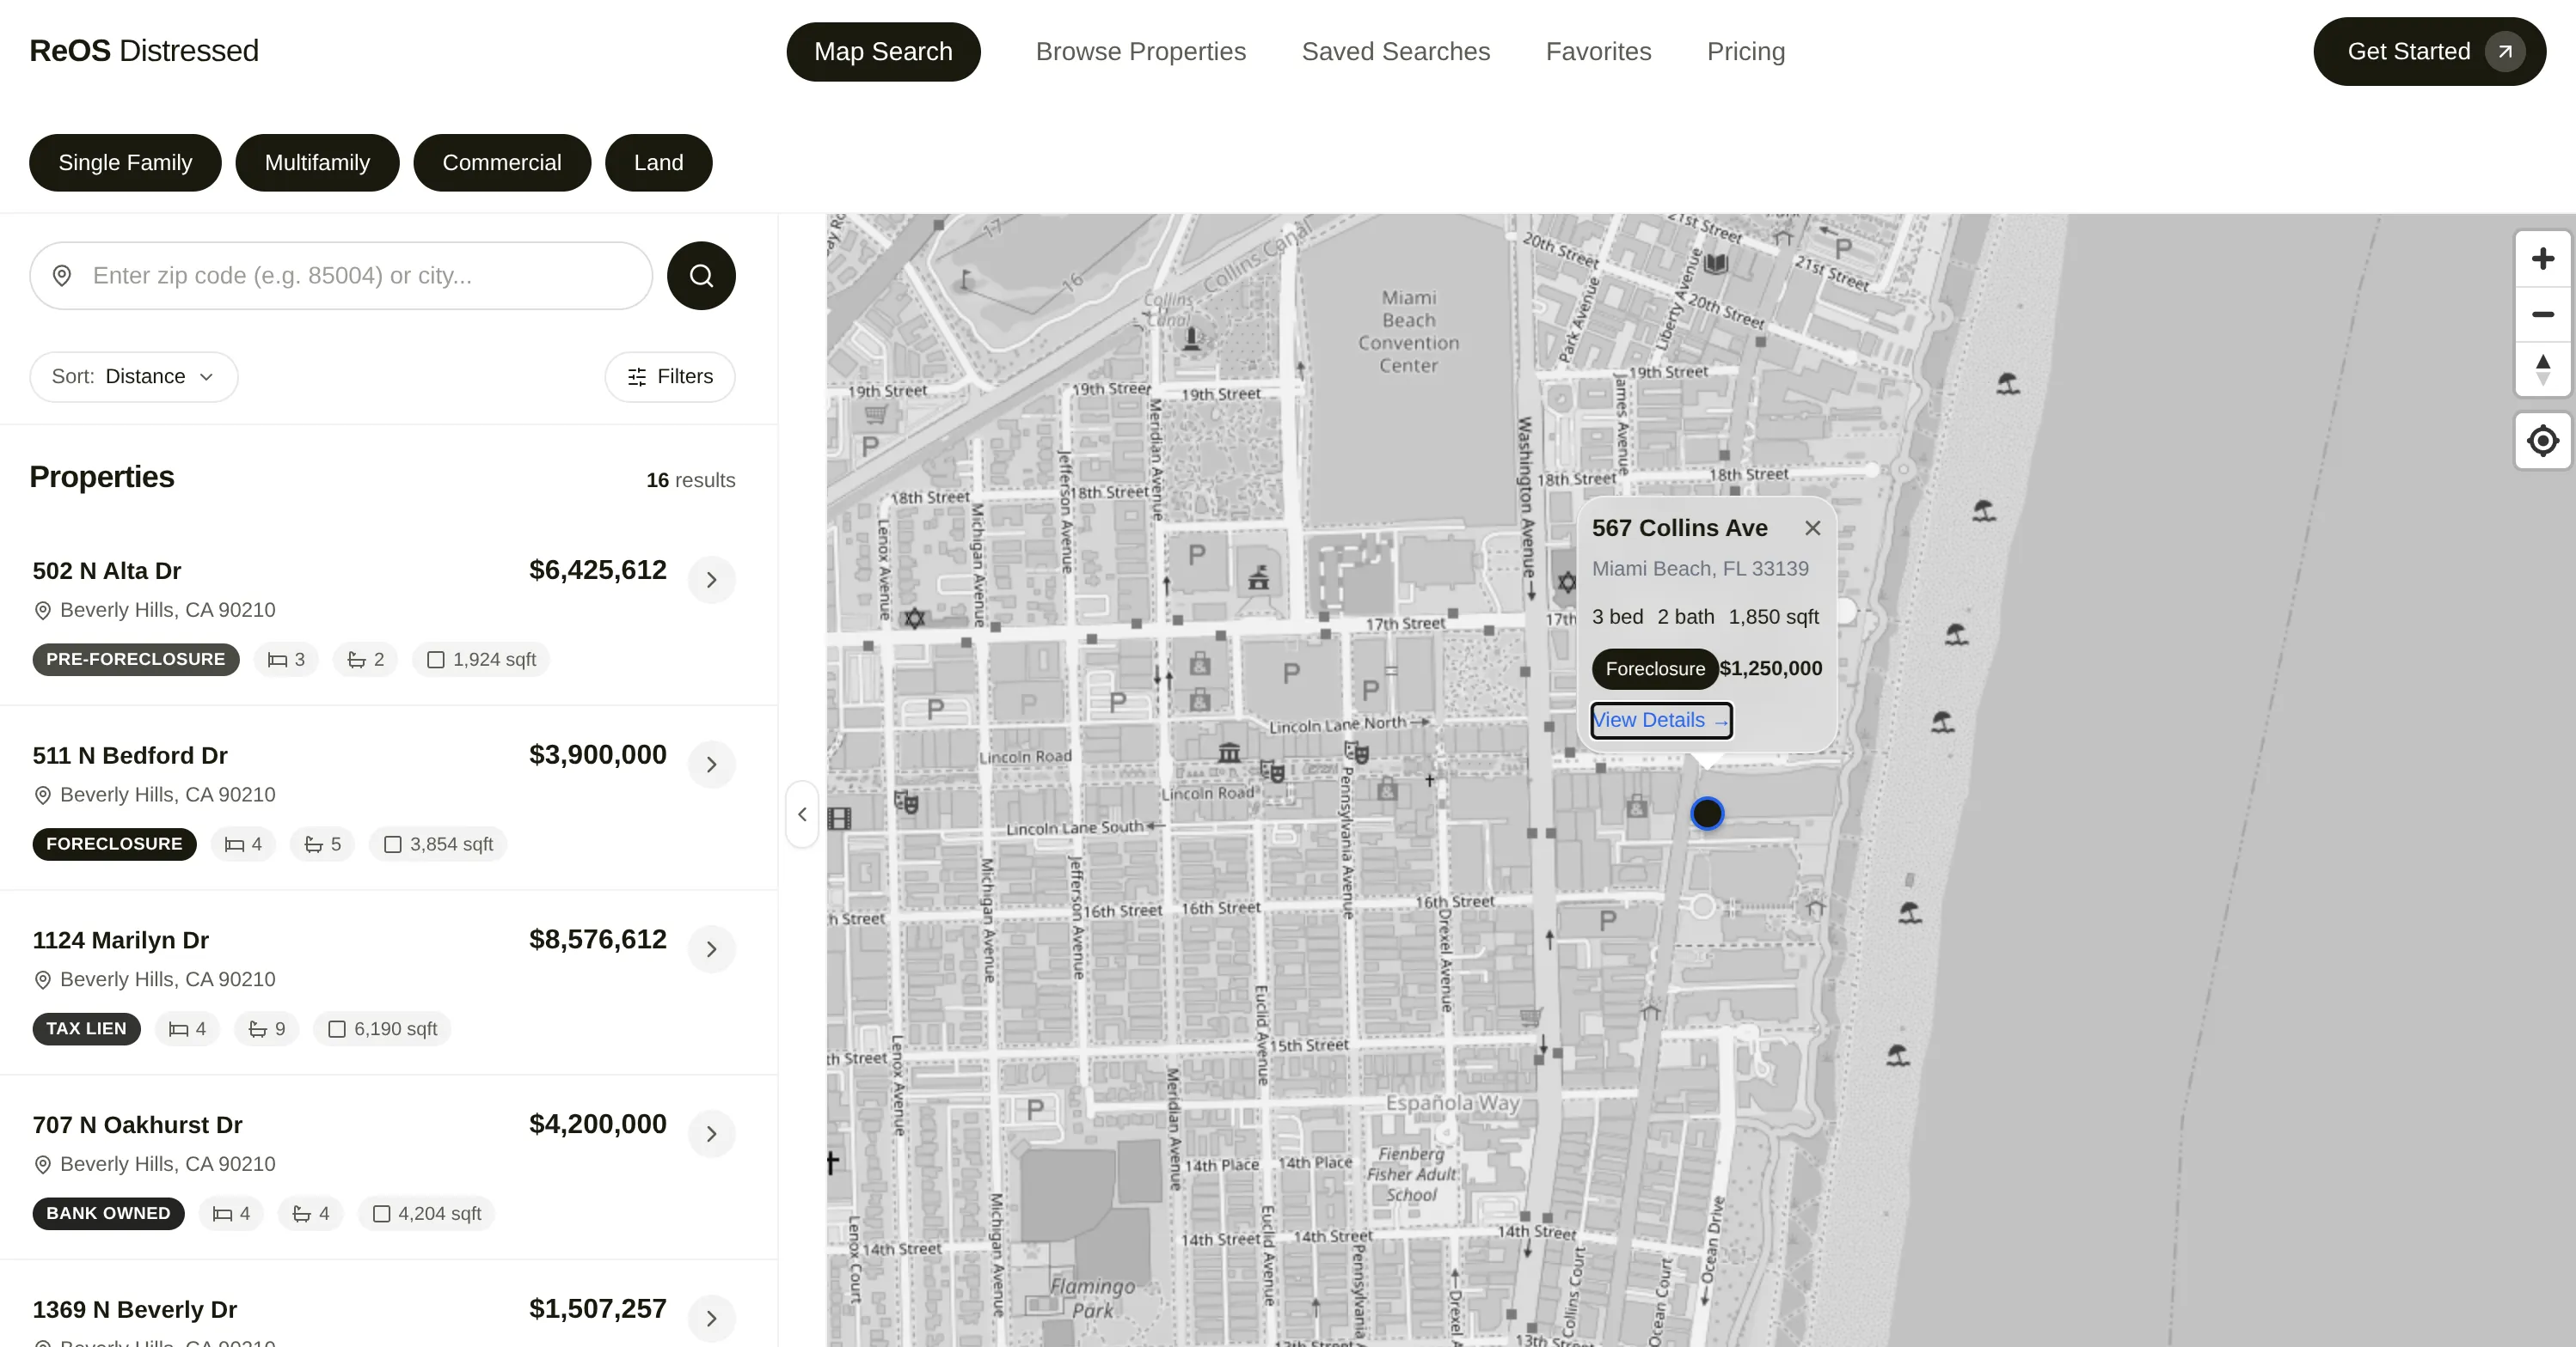Click the black map marker pin

(x=1707, y=814)
